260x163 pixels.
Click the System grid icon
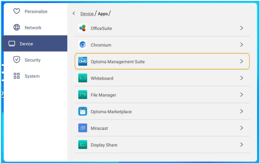pyautogui.click(x=17, y=76)
